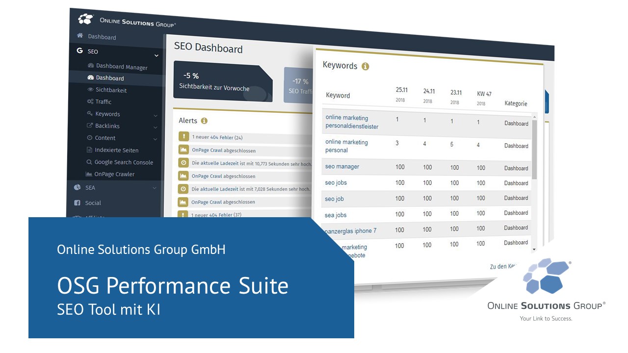This screenshot has width=628, height=353.
Task: Open the 'sea jobs' keyword link
Action: pyautogui.click(x=336, y=215)
